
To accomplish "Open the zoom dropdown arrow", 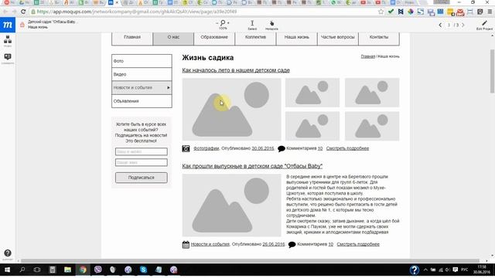I will [228, 23].
